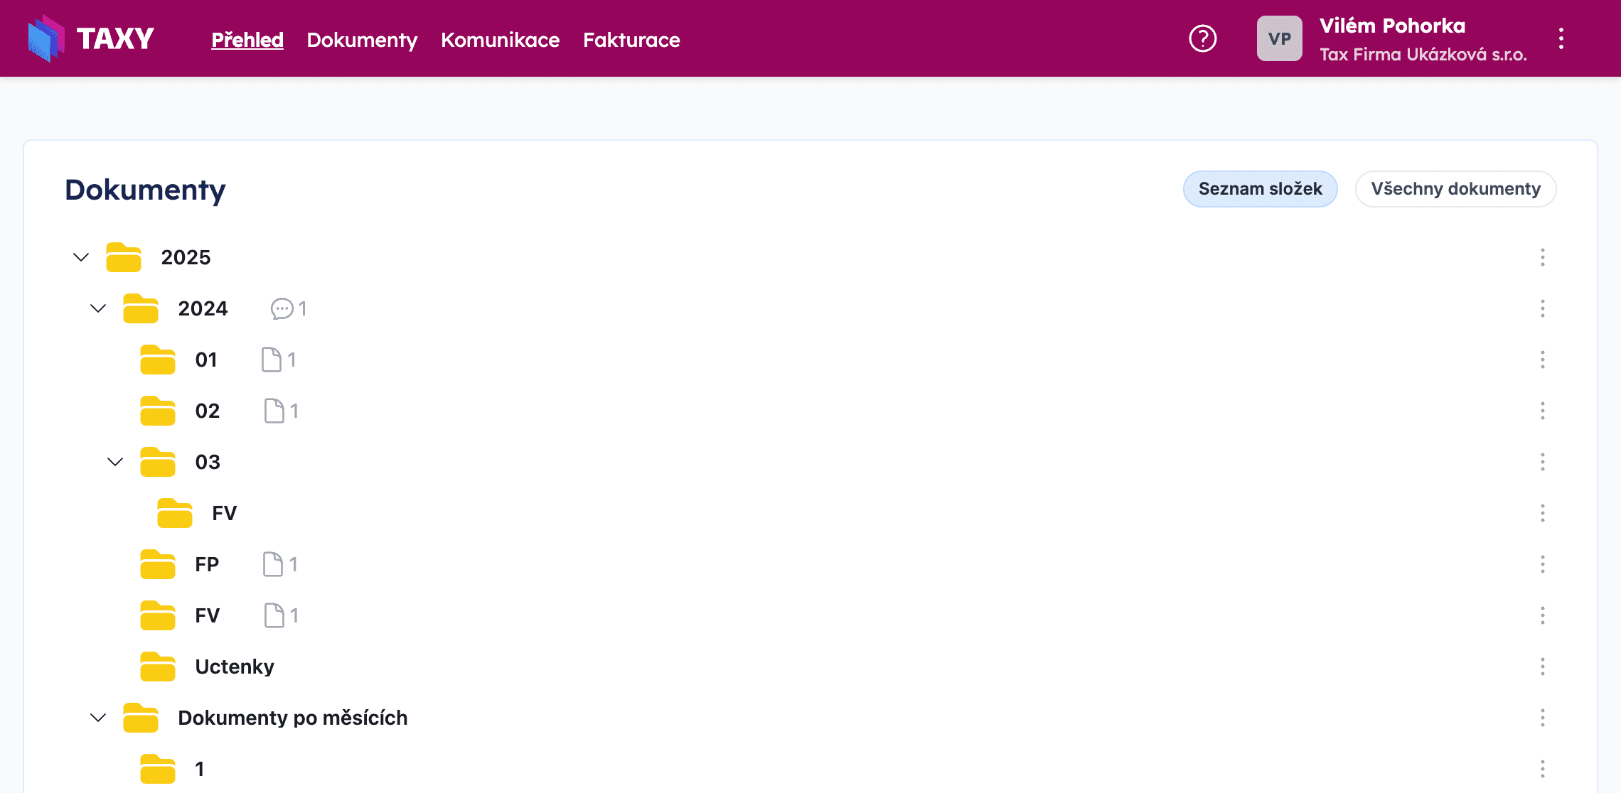Switch to the Fakturace section

tap(631, 40)
